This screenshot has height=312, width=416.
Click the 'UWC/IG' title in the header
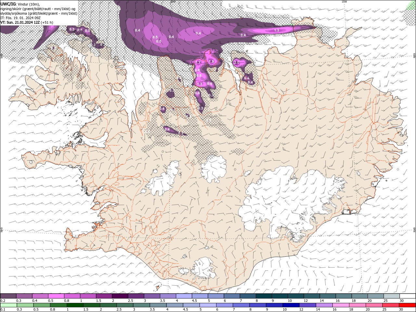(x=8, y=4)
